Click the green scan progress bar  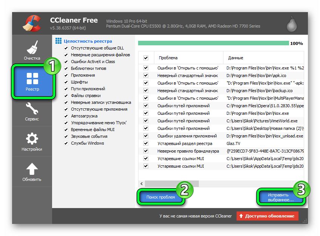pos(214,43)
